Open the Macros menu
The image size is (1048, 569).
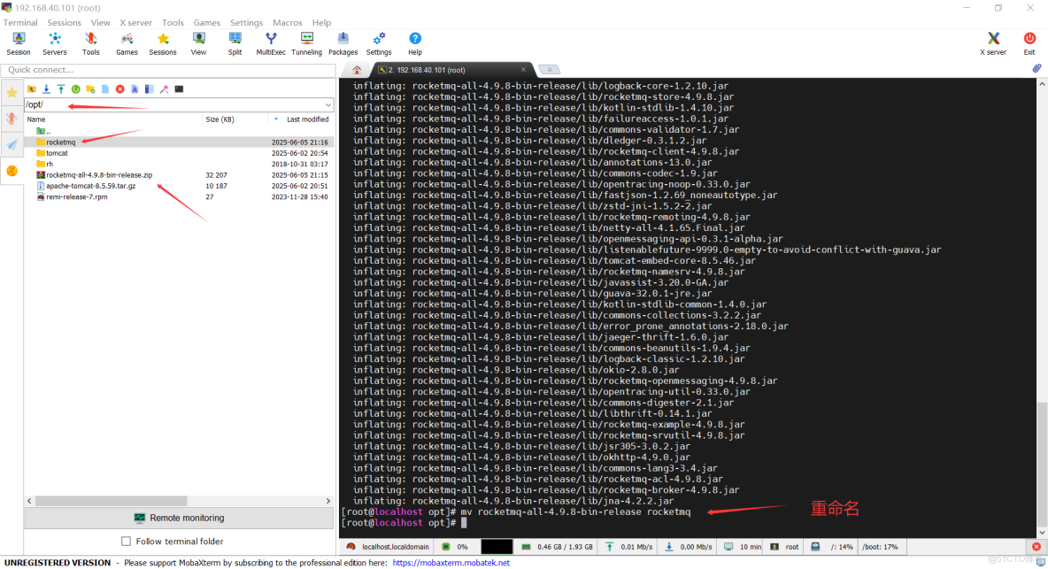(287, 22)
